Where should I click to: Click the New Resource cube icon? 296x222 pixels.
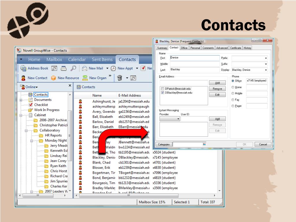[x=53, y=78]
